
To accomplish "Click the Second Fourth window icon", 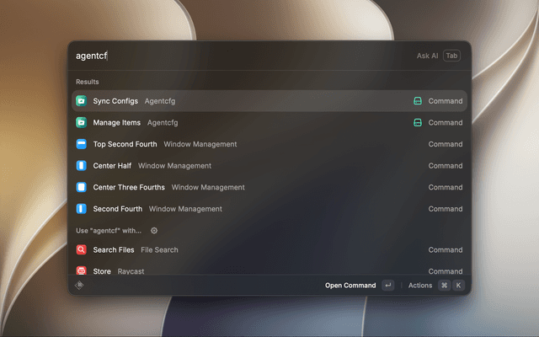I will point(81,209).
